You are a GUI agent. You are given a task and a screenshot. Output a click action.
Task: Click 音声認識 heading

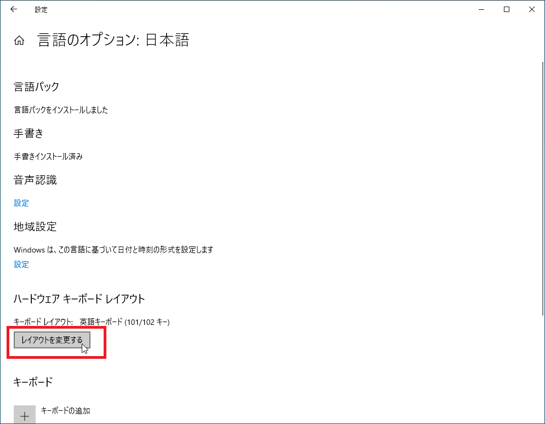point(35,180)
